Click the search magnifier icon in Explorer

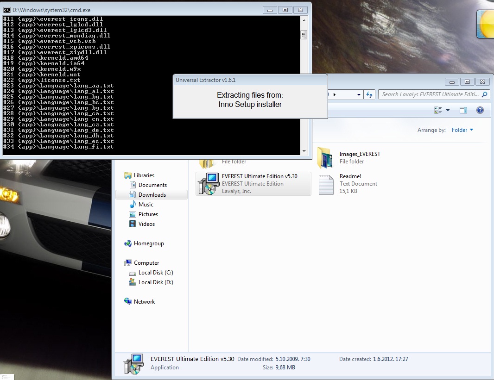click(485, 94)
